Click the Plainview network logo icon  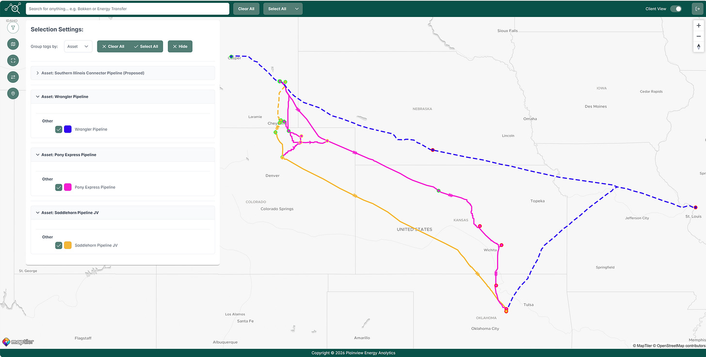13,8
